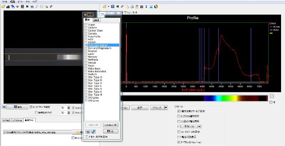Click the rainbow color wheel icon in the profile toolbar
Image resolution: width=285 pixels, height=146 pixels.
tap(156, 6)
